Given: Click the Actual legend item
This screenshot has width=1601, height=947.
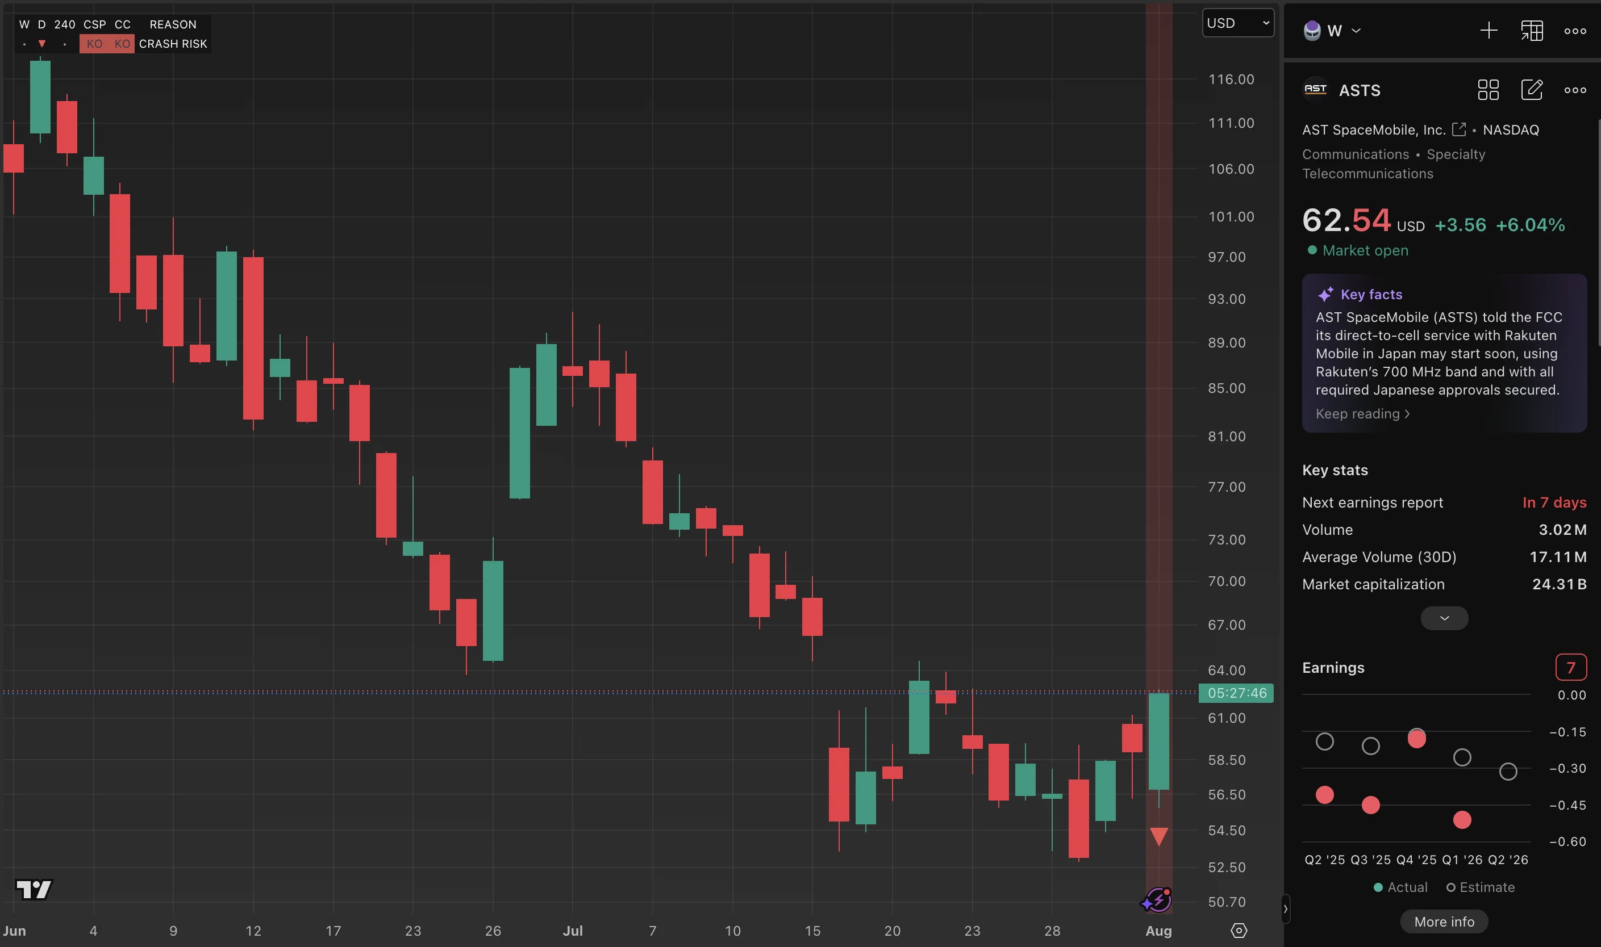Looking at the screenshot, I should 1400,887.
